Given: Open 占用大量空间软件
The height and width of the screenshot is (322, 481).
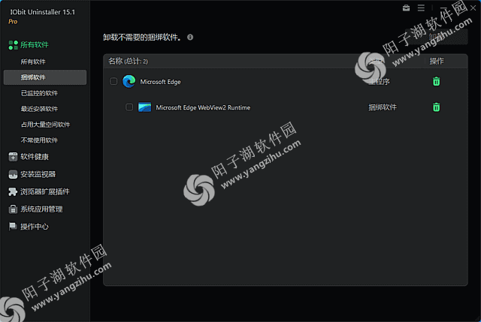Looking at the screenshot, I should pos(45,125).
